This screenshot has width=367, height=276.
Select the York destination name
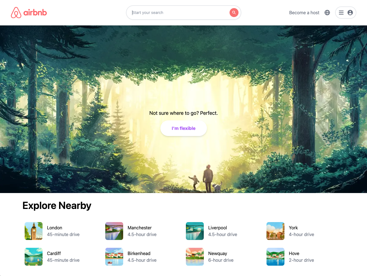pos(293,228)
